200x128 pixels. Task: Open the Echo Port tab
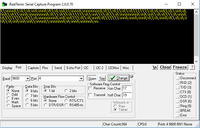[x=73, y=68]
